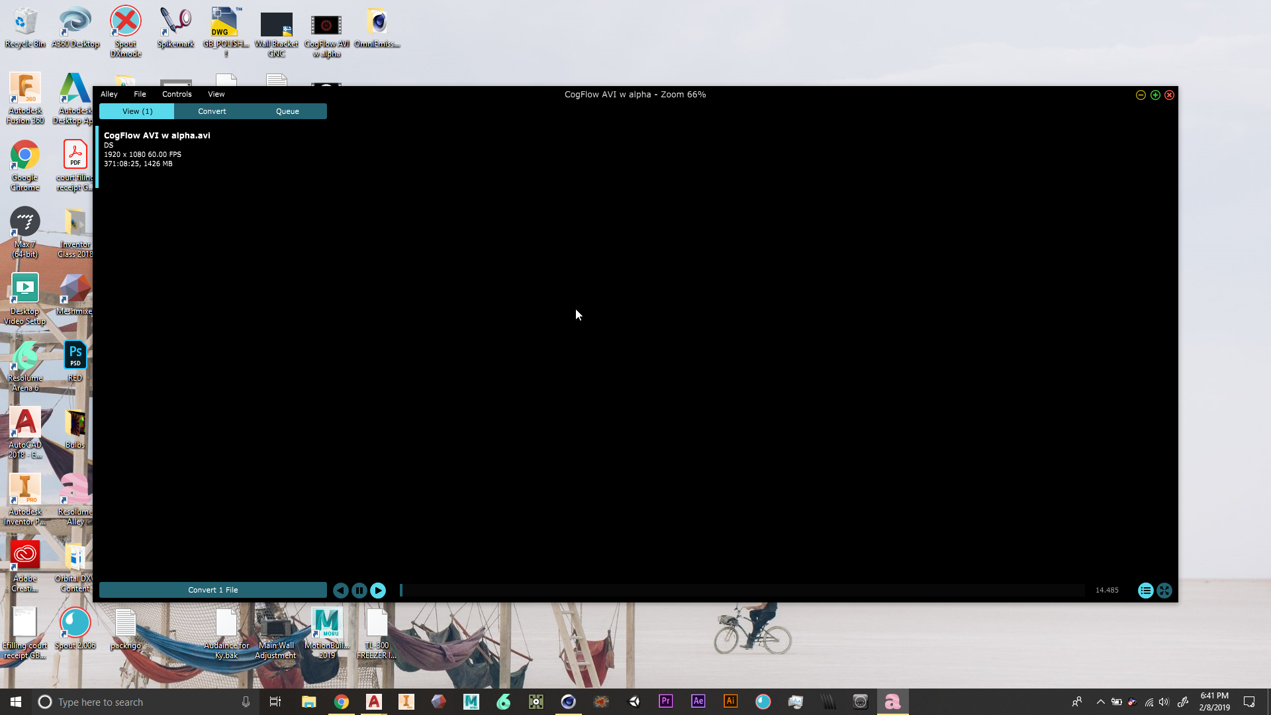Click the play forward button
This screenshot has width=1271, height=715.
(x=378, y=590)
